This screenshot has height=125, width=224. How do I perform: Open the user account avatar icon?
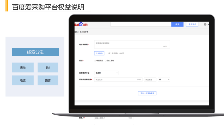[x=205, y=24]
